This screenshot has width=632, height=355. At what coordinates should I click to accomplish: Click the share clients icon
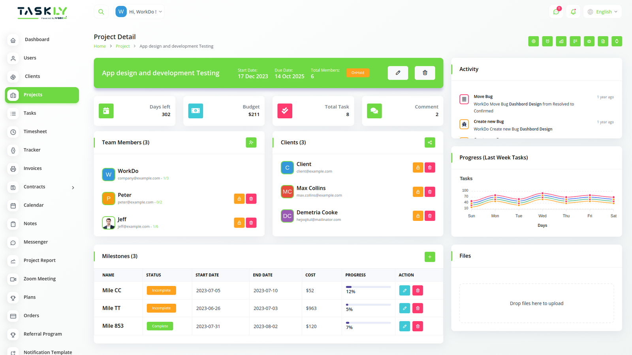point(430,142)
